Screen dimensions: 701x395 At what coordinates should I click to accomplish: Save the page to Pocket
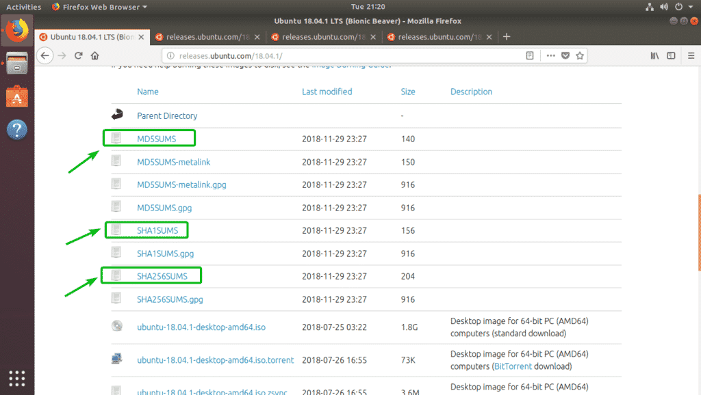[x=565, y=56]
